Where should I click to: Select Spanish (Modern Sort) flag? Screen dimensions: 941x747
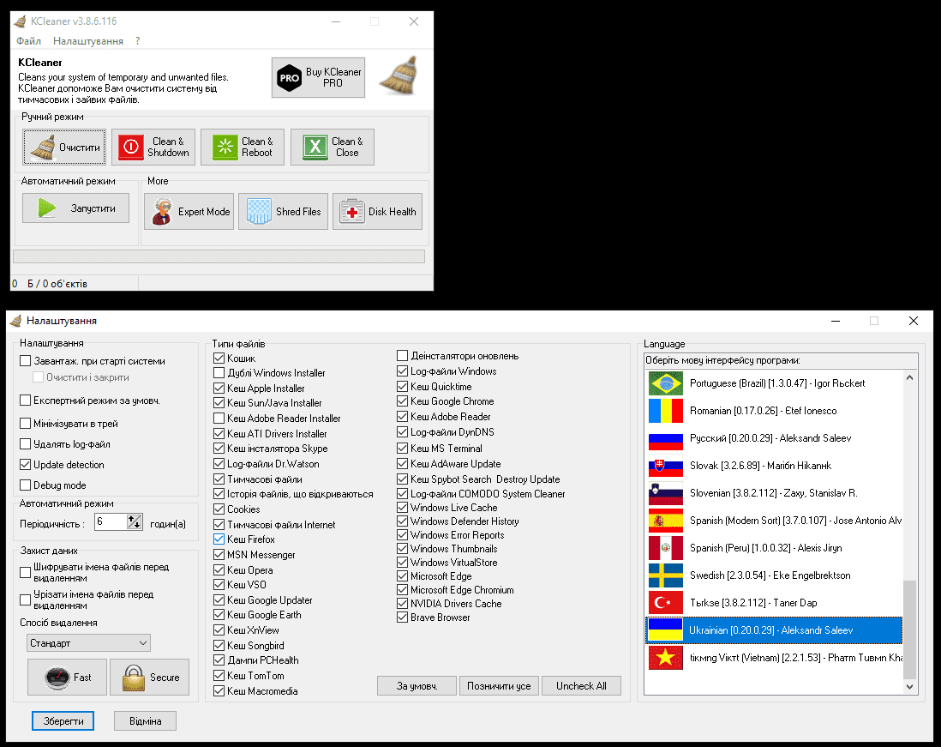tap(774, 521)
